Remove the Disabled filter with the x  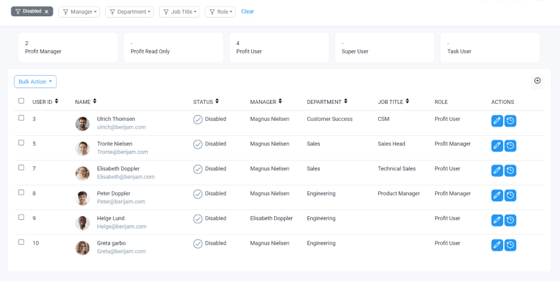46,12
